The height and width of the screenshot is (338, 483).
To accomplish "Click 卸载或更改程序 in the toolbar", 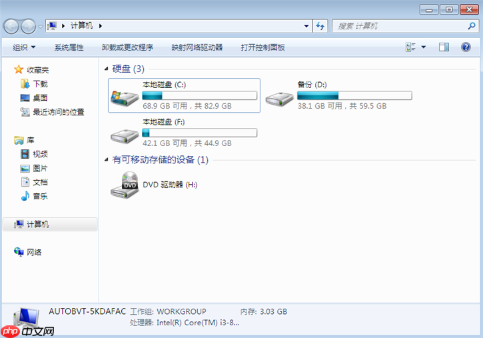I will [127, 47].
